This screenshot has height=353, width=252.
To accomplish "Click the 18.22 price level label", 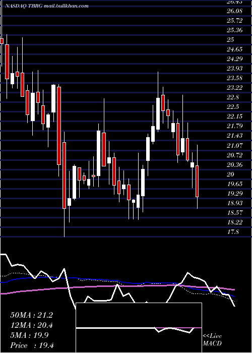I will click(x=235, y=222).
